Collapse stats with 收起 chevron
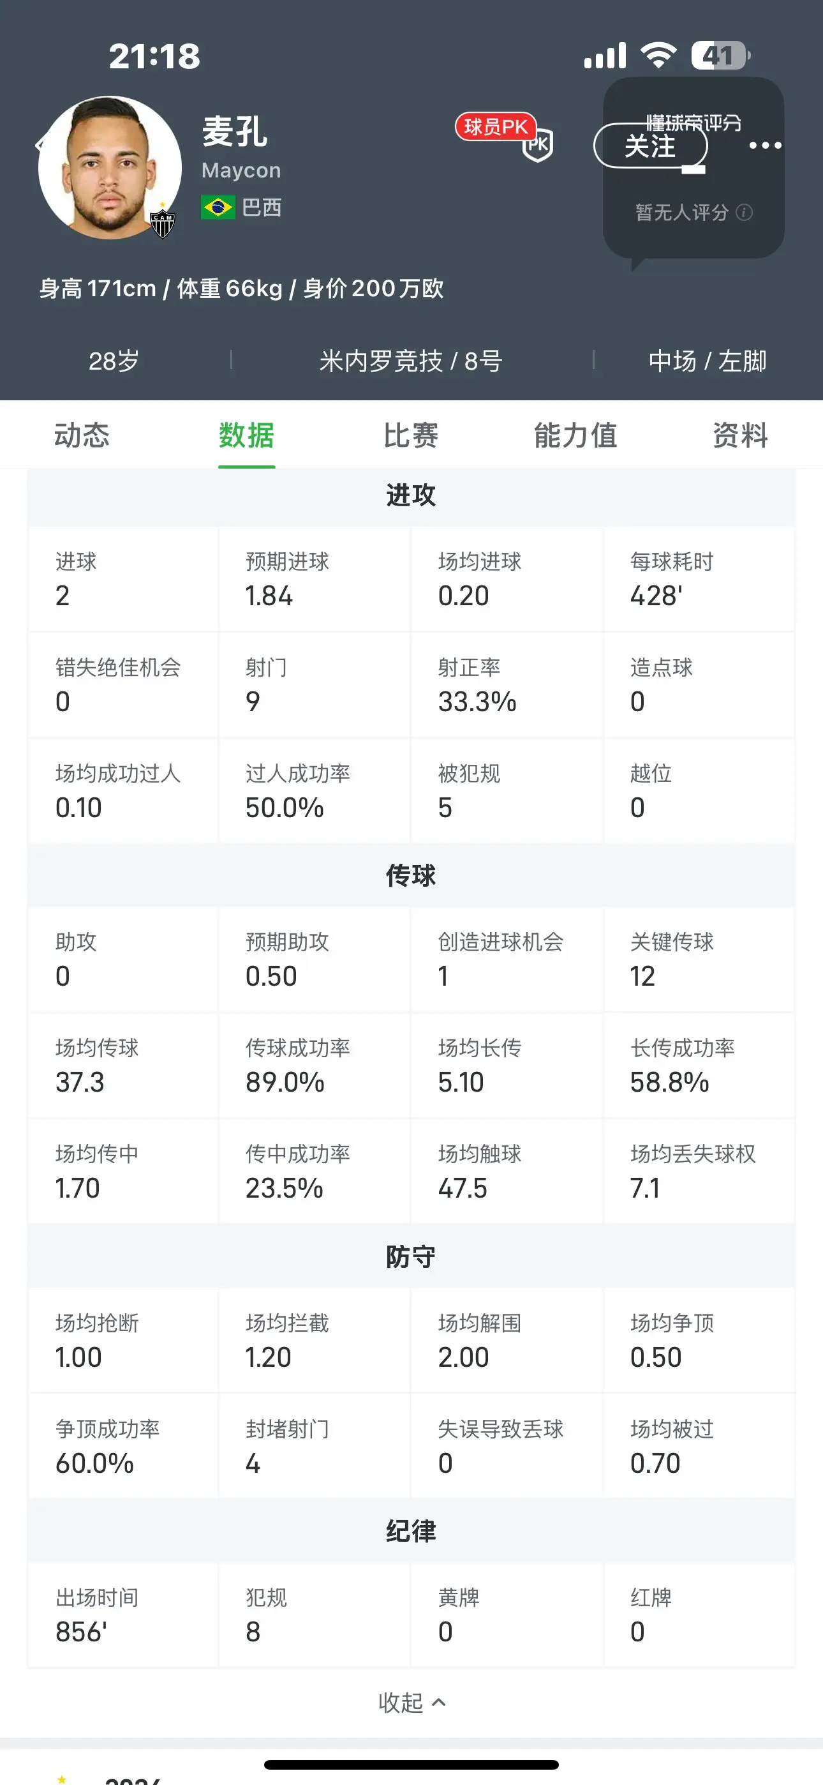Viewport: 823px width, 1785px height. coord(411,1702)
